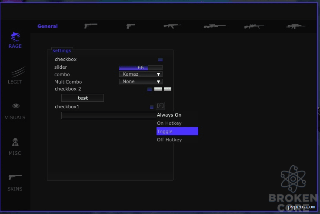Toggle the first 'checkbox' setting
Screen dimensions: 320x214
160,60
